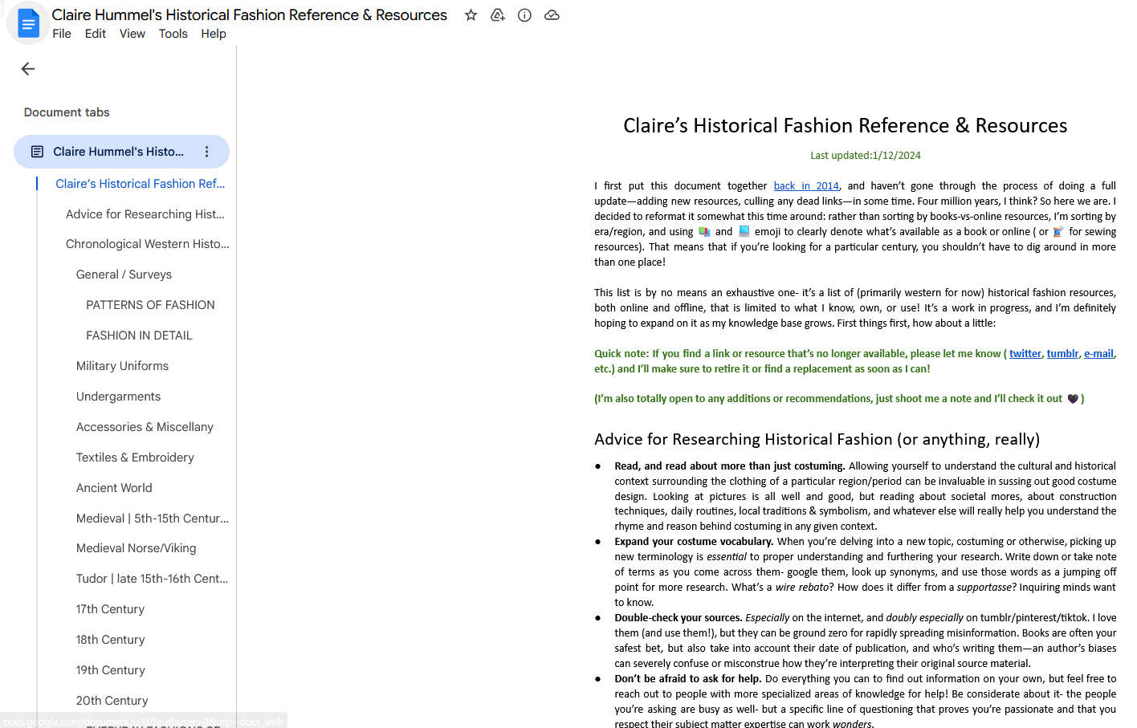Select FASHION IN DETAIL outline entry
The height and width of the screenshot is (728, 1137).
pos(139,336)
